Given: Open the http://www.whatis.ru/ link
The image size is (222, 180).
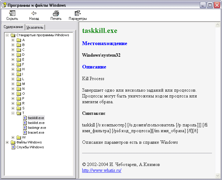Looking at the screenshot, I should (x=102, y=170).
